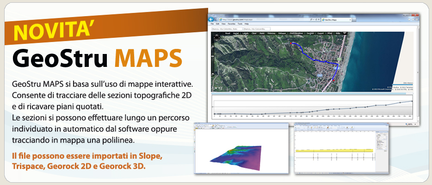Click the yellow section layer window
This screenshot has width=432, height=185.
coord(341,148)
